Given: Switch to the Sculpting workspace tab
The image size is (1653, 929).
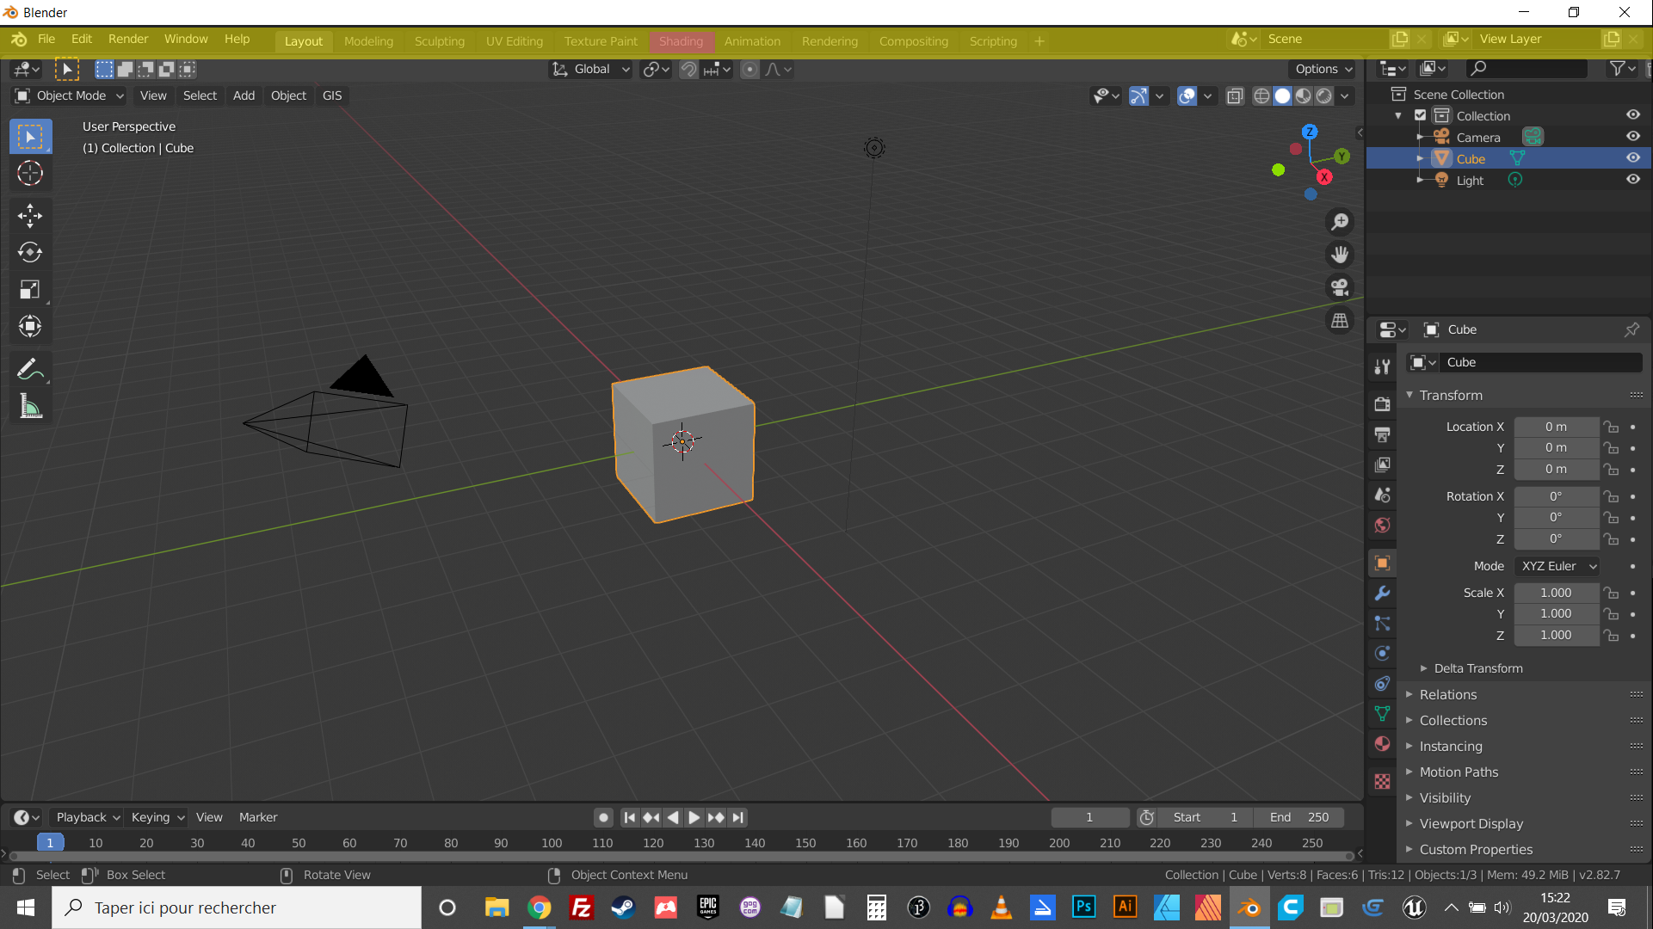Looking at the screenshot, I should pos(439,41).
